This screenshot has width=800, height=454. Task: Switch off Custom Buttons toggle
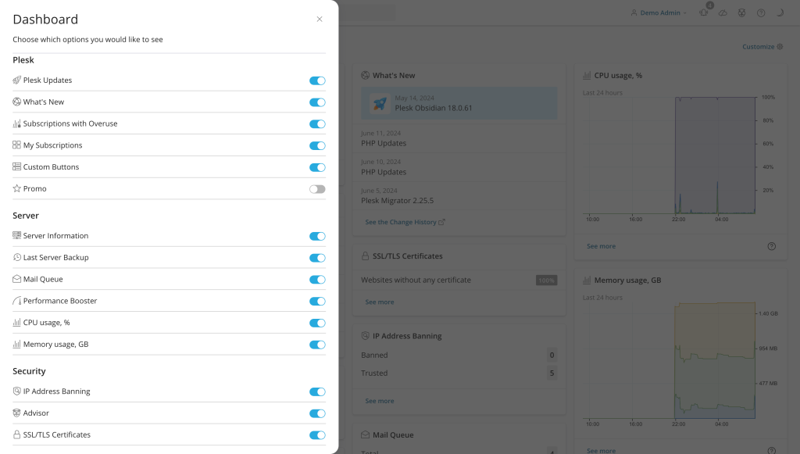[317, 167]
